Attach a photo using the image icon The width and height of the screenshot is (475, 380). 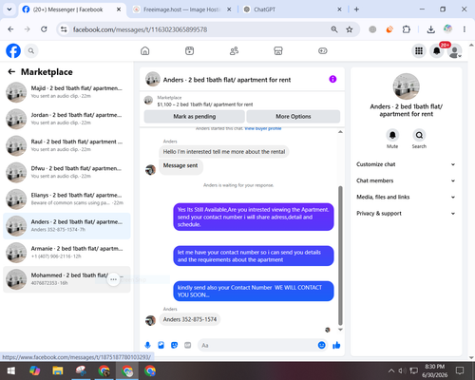click(161, 345)
